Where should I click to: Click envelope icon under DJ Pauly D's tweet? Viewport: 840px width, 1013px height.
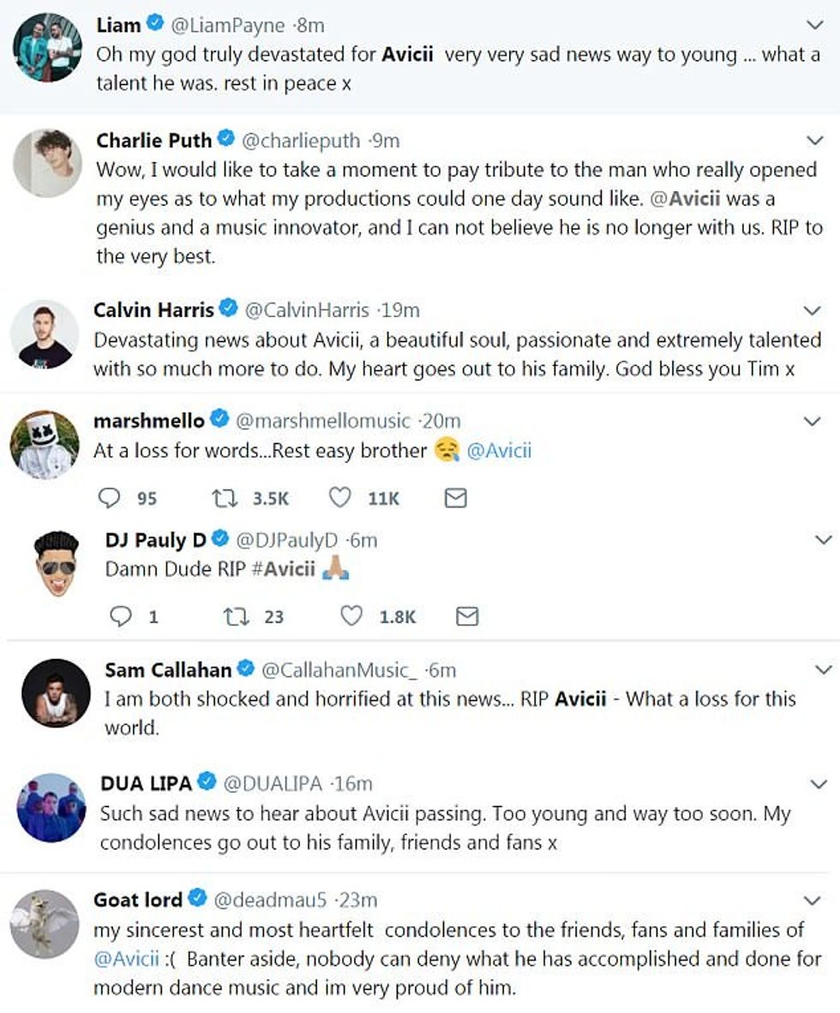point(467,616)
